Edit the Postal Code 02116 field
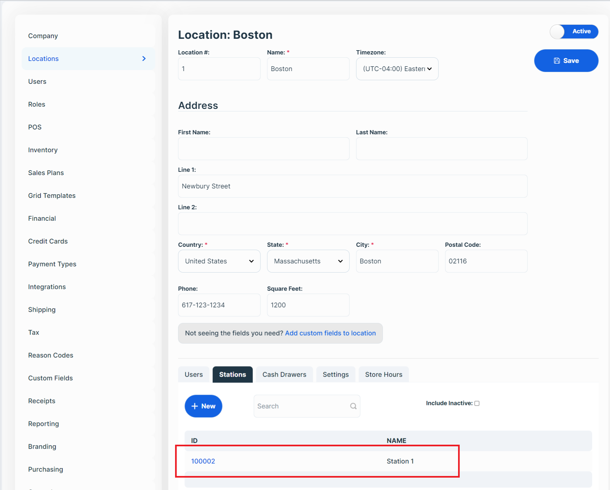 click(x=486, y=261)
